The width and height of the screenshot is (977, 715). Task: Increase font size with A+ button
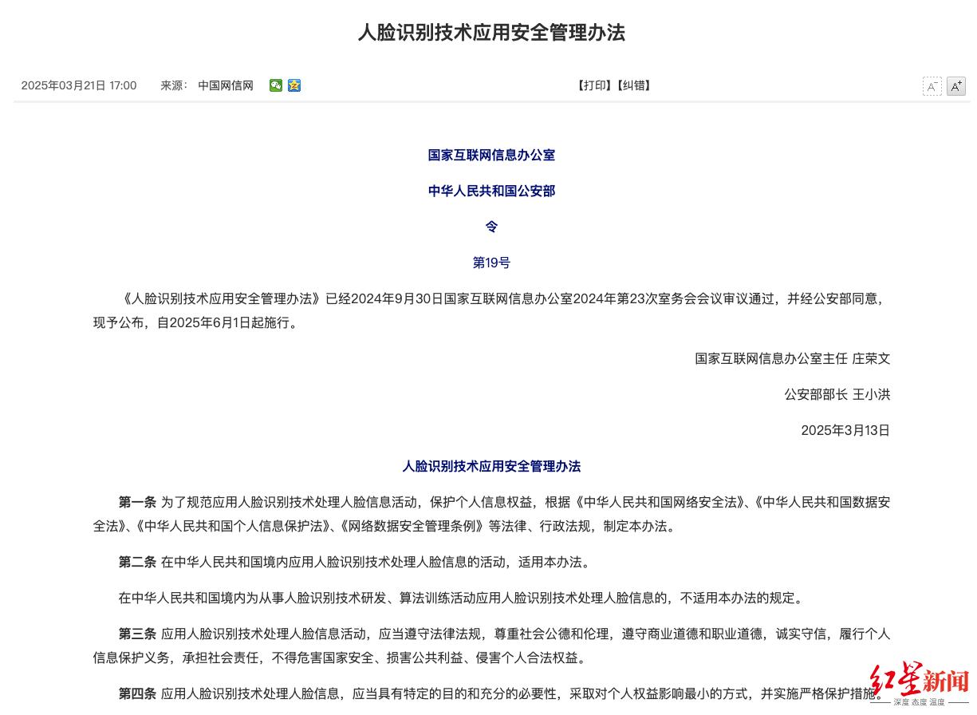(x=956, y=86)
